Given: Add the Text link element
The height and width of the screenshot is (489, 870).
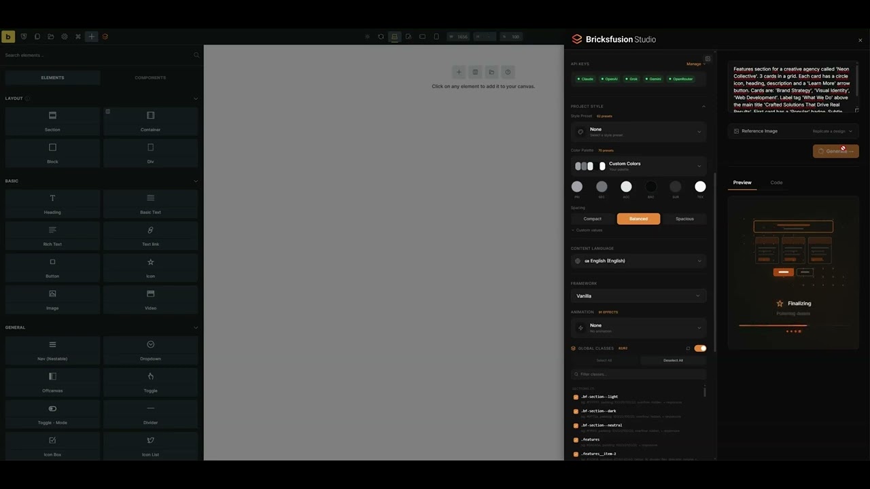Looking at the screenshot, I should click(x=150, y=236).
